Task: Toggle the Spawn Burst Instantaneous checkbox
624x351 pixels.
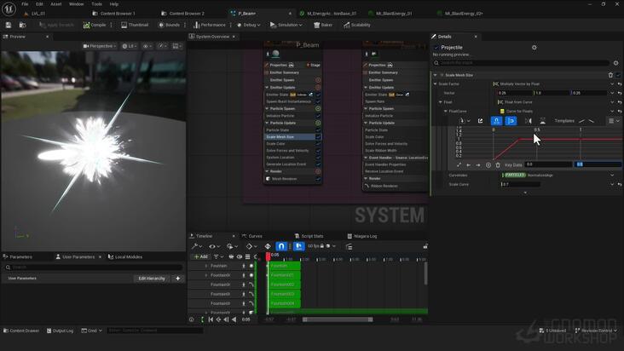Action: [x=318, y=101]
